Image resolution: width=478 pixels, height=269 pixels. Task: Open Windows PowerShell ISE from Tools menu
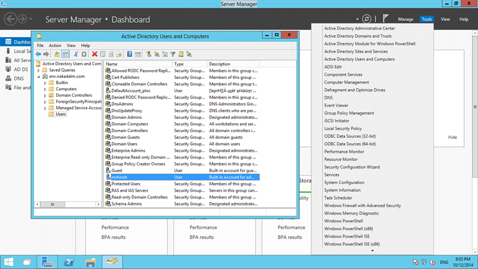(x=347, y=236)
